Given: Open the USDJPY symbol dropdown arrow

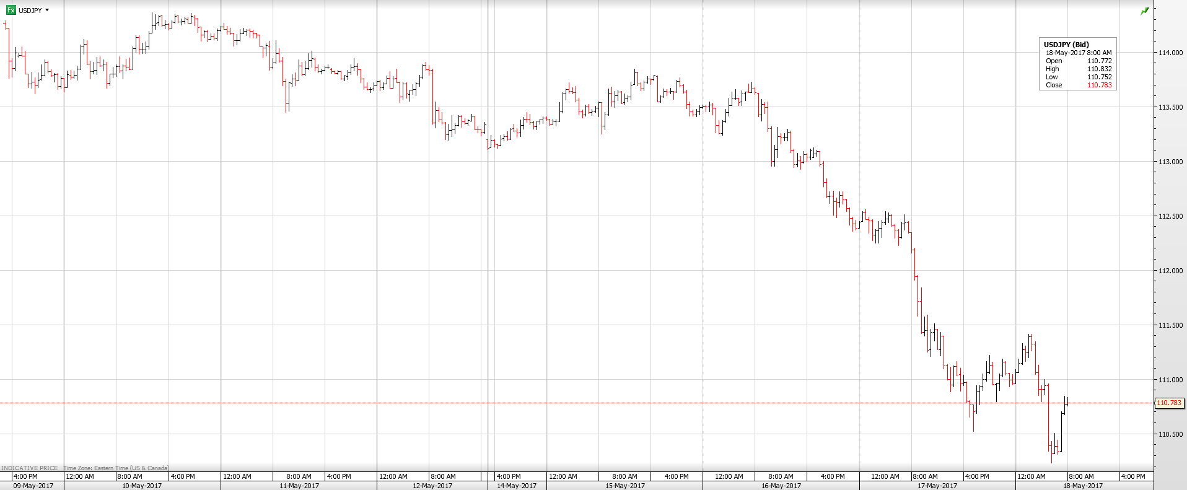Looking at the screenshot, I should [x=47, y=11].
